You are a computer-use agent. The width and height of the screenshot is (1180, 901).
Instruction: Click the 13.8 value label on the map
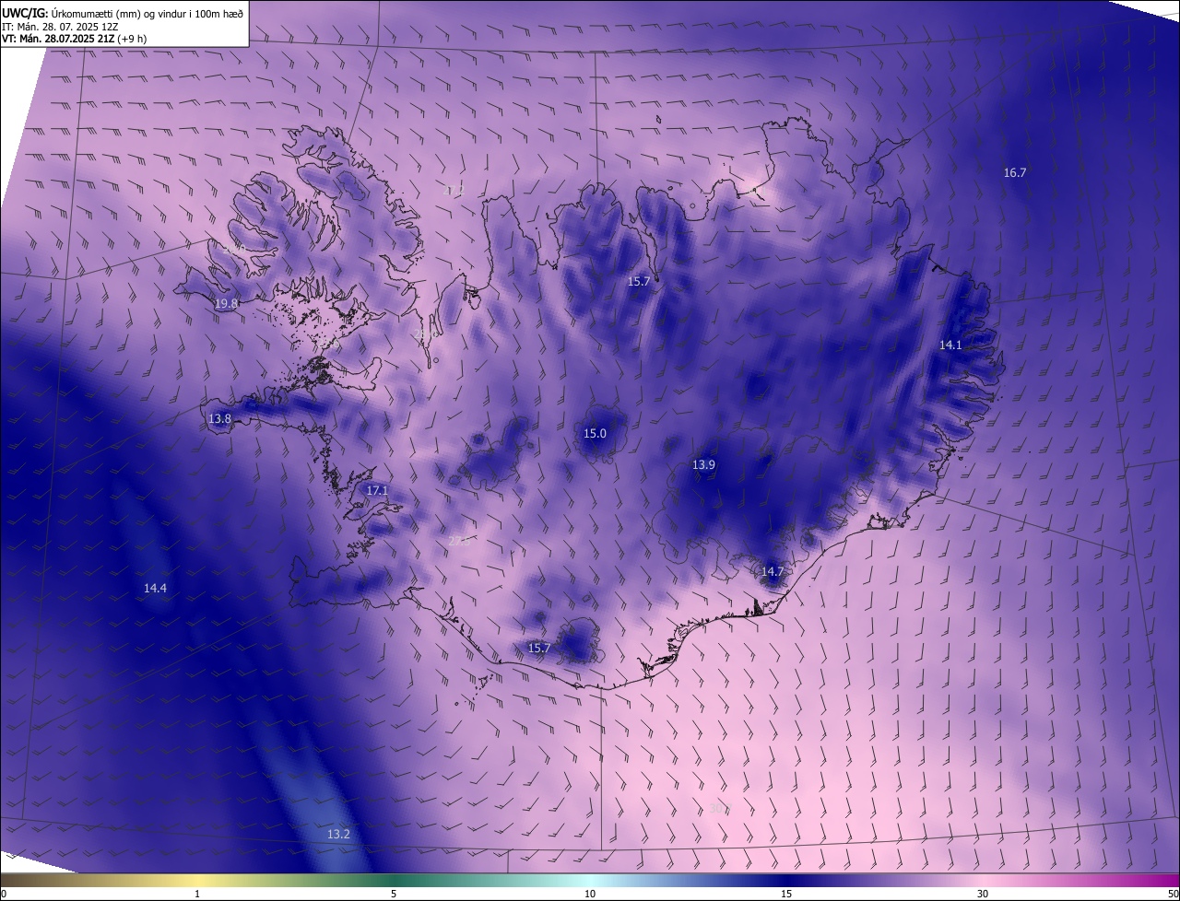click(x=219, y=418)
